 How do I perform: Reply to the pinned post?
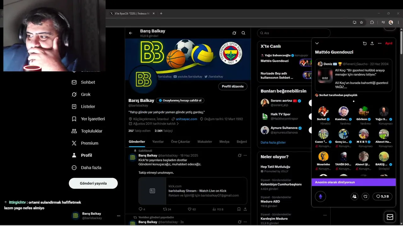pyautogui.click(x=142, y=209)
